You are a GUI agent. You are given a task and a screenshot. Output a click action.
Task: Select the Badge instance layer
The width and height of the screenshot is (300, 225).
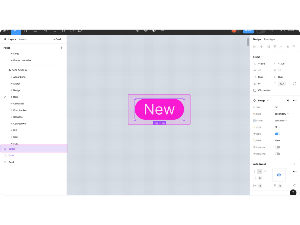click(34, 149)
